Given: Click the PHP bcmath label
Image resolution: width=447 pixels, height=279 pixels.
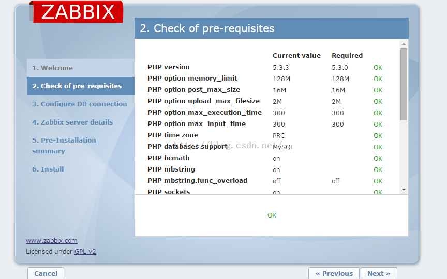Looking at the screenshot, I should (x=169, y=158).
